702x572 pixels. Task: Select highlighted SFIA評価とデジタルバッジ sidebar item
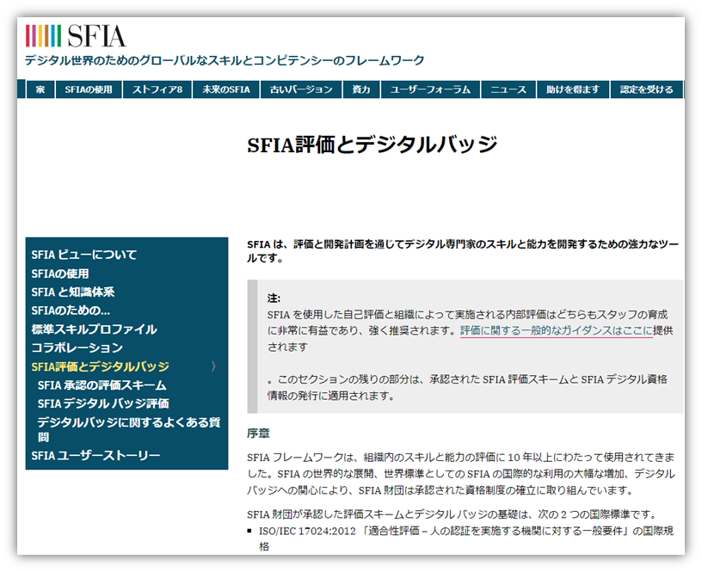(x=101, y=366)
